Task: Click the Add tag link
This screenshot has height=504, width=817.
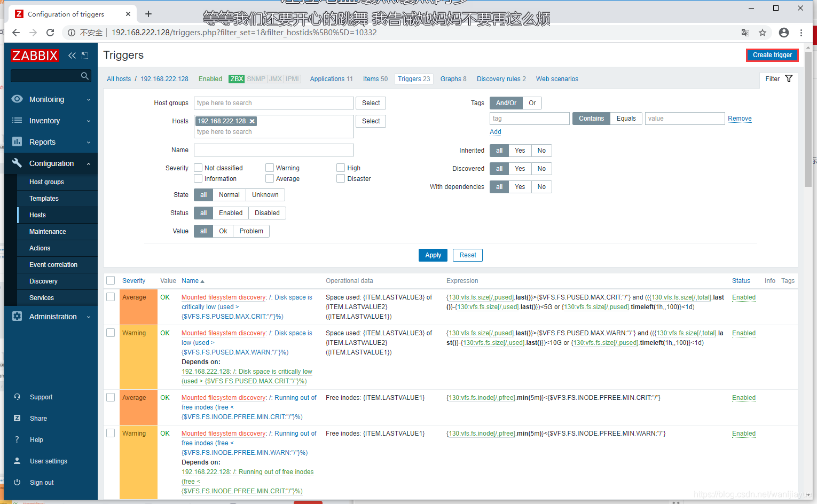Action: click(496, 132)
